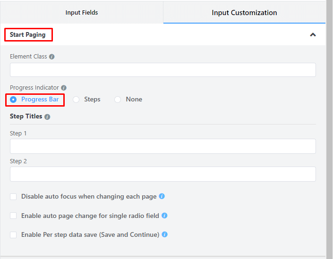Click the Progress Indicator info icon
This screenshot has width=333, height=259.
pos(64,88)
